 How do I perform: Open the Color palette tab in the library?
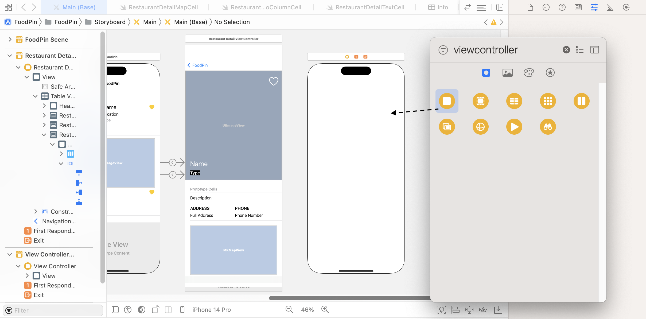point(529,72)
